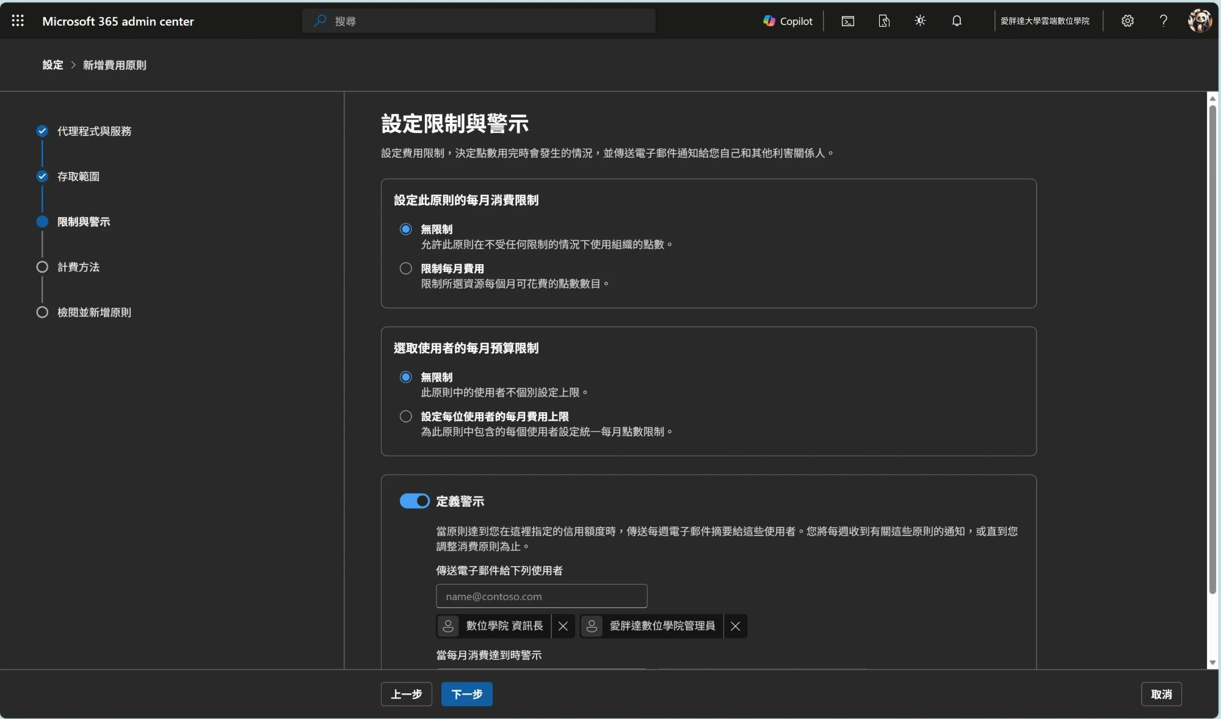Open settings gear in header
The height and width of the screenshot is (719, 1221).
click(1128, 21)
